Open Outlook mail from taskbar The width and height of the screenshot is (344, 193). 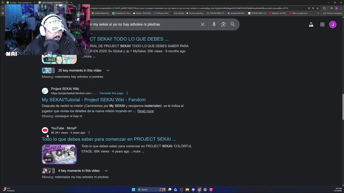click(x=175, y=190)
